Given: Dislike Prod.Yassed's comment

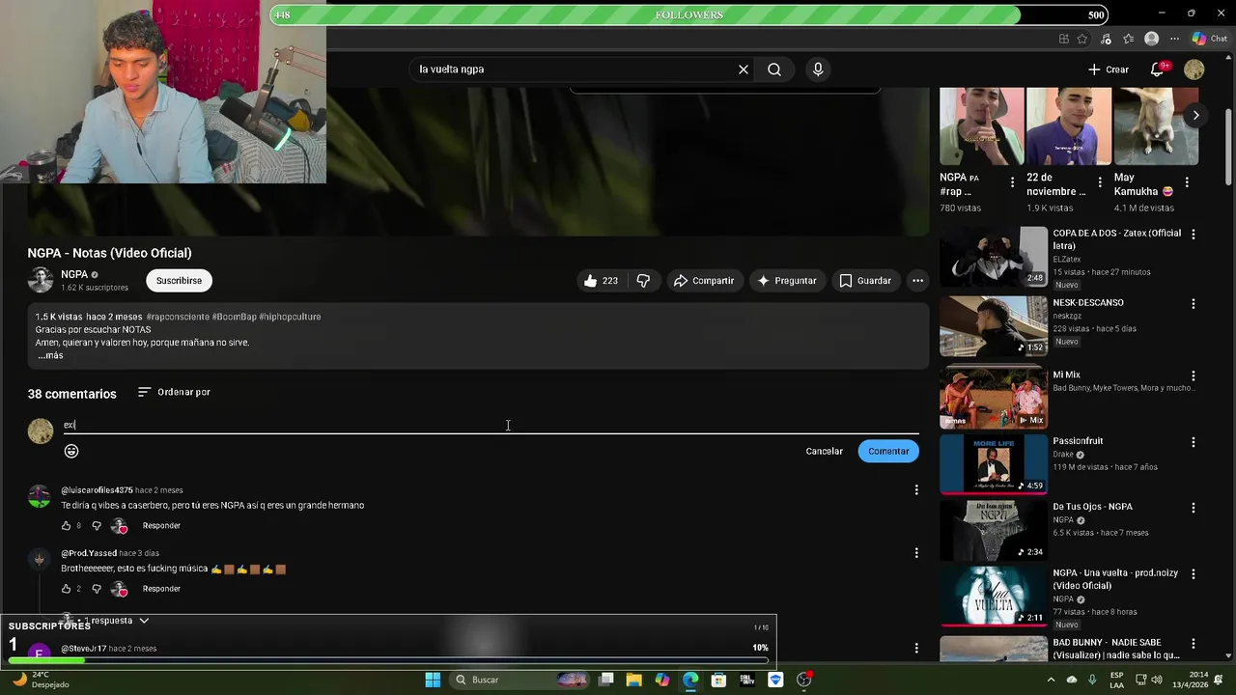Looking at the screenshot, I should tap(96, 589).
